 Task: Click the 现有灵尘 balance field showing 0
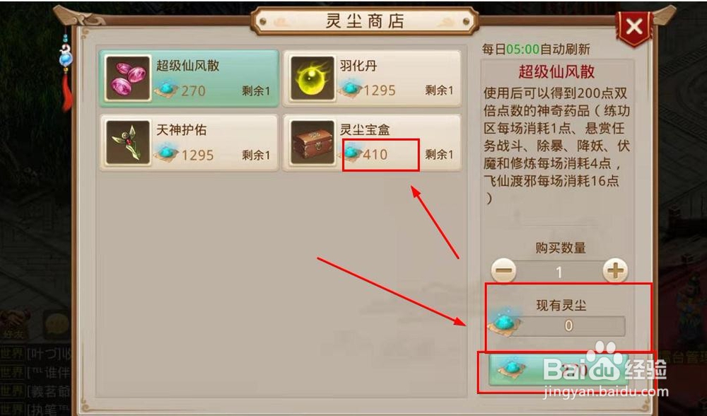pyautogui.click(x=569, y=325)
